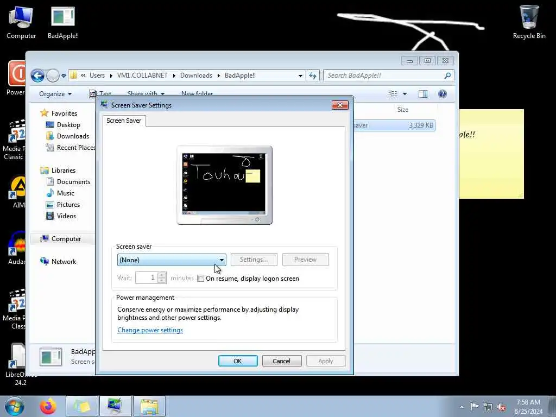Click the yellow sticky note on desktop

point(491,154)
